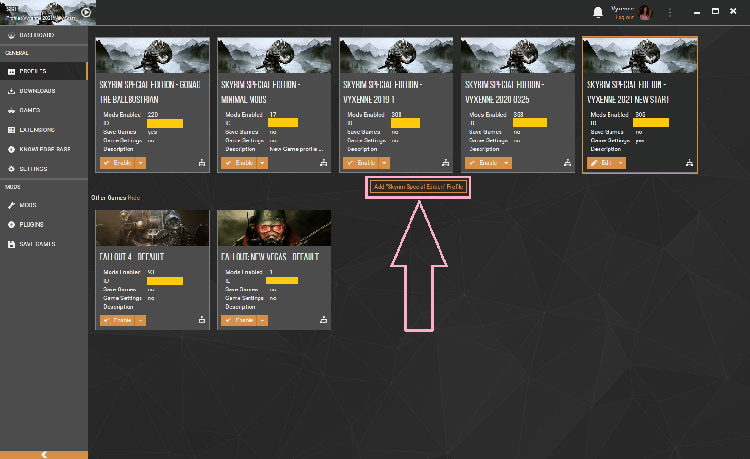Image resolution: width=750 pixels, height=459 pixels.
Task: Expand the dropdown next to Enable on Fallout New Vegas
Action: pyautogui.click(x=262, y=320)
